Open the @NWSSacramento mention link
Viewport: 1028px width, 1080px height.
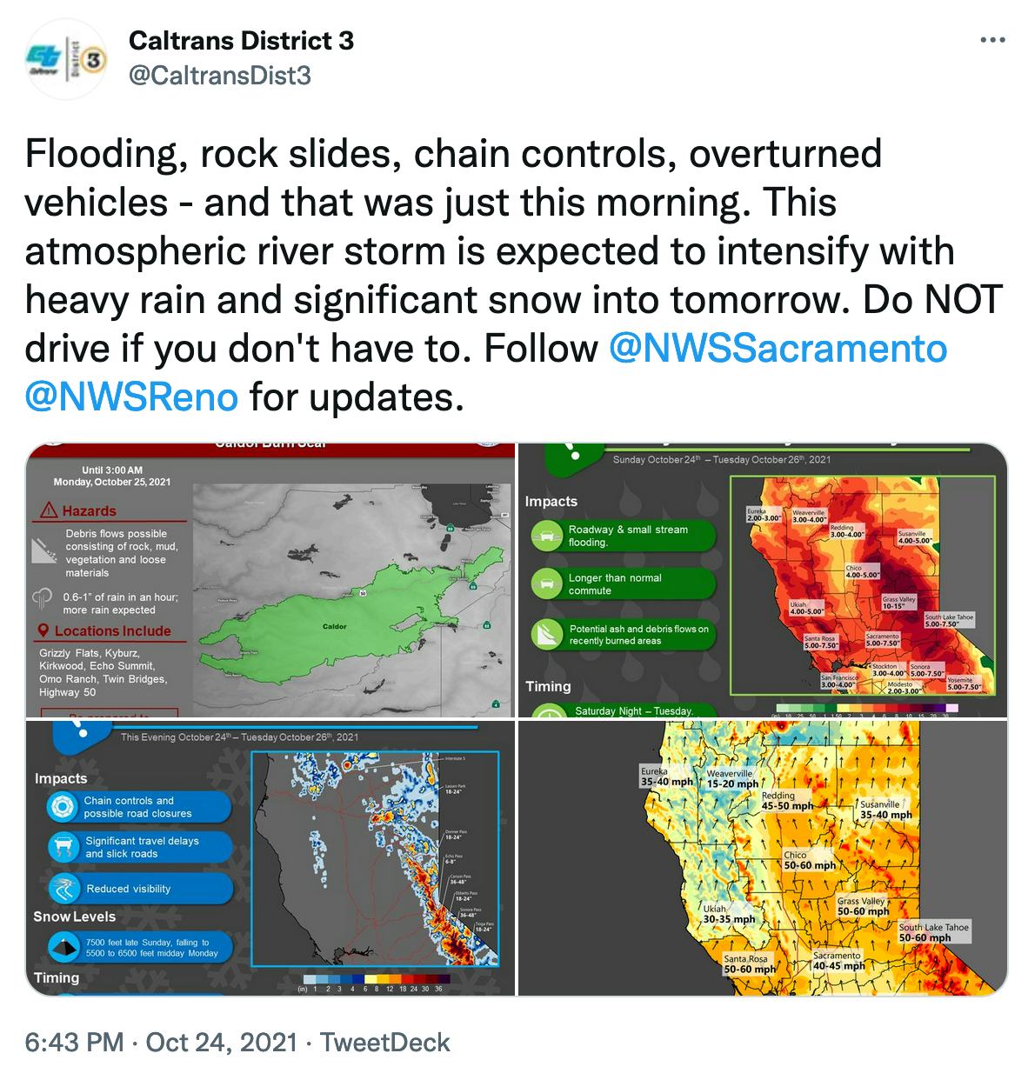tap(778, 348)
